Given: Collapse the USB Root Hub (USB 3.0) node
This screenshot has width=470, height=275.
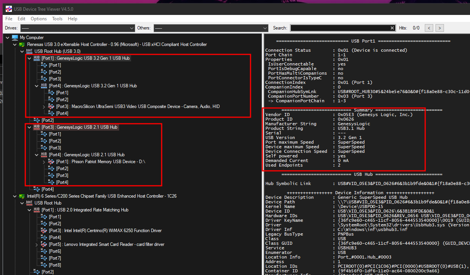Looking at the screenshot, I should pyautogui.click(x=22, y=51).
